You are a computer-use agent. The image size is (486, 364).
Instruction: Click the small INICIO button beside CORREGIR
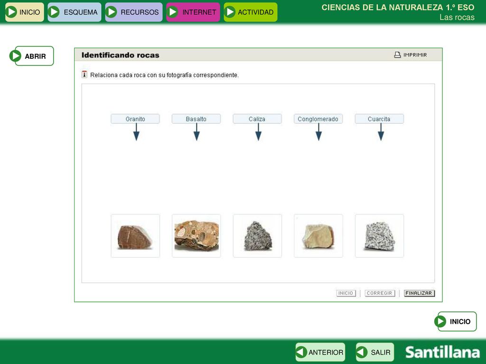click(x=346, y=293)
